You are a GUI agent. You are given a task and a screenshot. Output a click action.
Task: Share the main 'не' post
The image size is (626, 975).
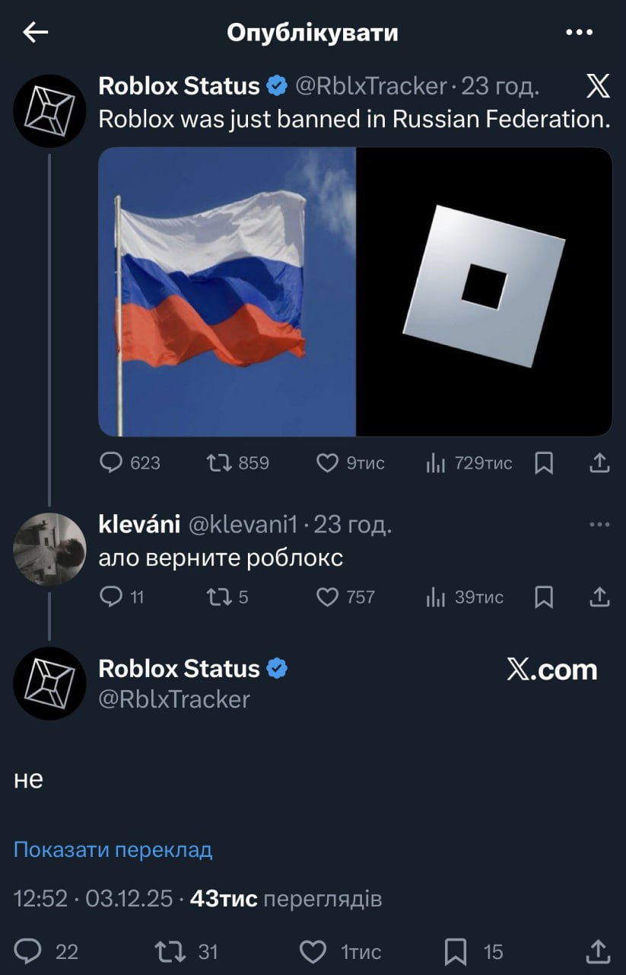599,951
